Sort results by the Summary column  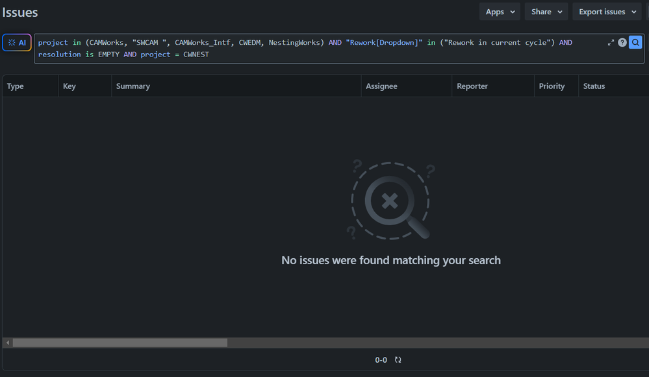pos(133,86)
